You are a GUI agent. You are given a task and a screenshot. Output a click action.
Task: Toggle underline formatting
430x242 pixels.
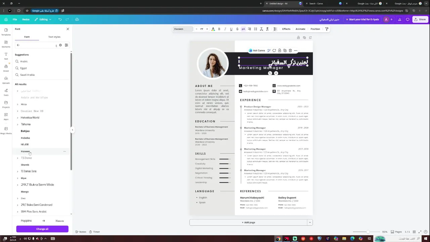point(231,29)
